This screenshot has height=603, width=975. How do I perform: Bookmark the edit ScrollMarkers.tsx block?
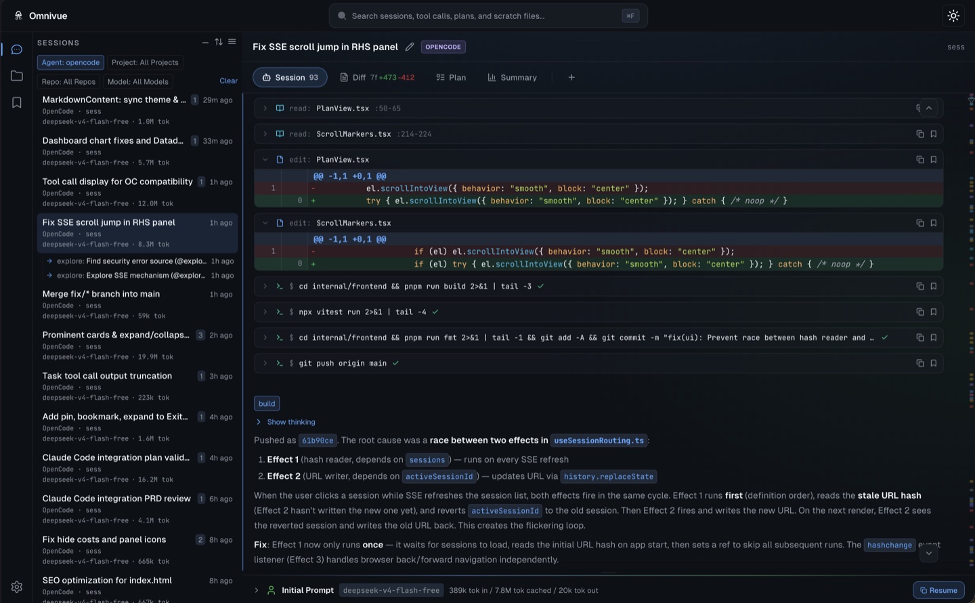coord(934,223)
